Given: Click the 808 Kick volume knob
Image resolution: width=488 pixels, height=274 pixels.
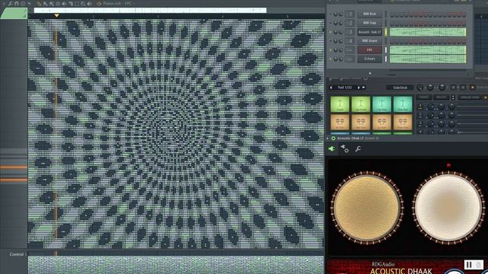Looking at the screenshot, I should tap(341, 14).
